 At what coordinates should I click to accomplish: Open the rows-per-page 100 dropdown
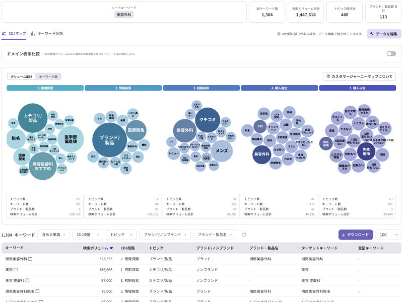(388, 235)
